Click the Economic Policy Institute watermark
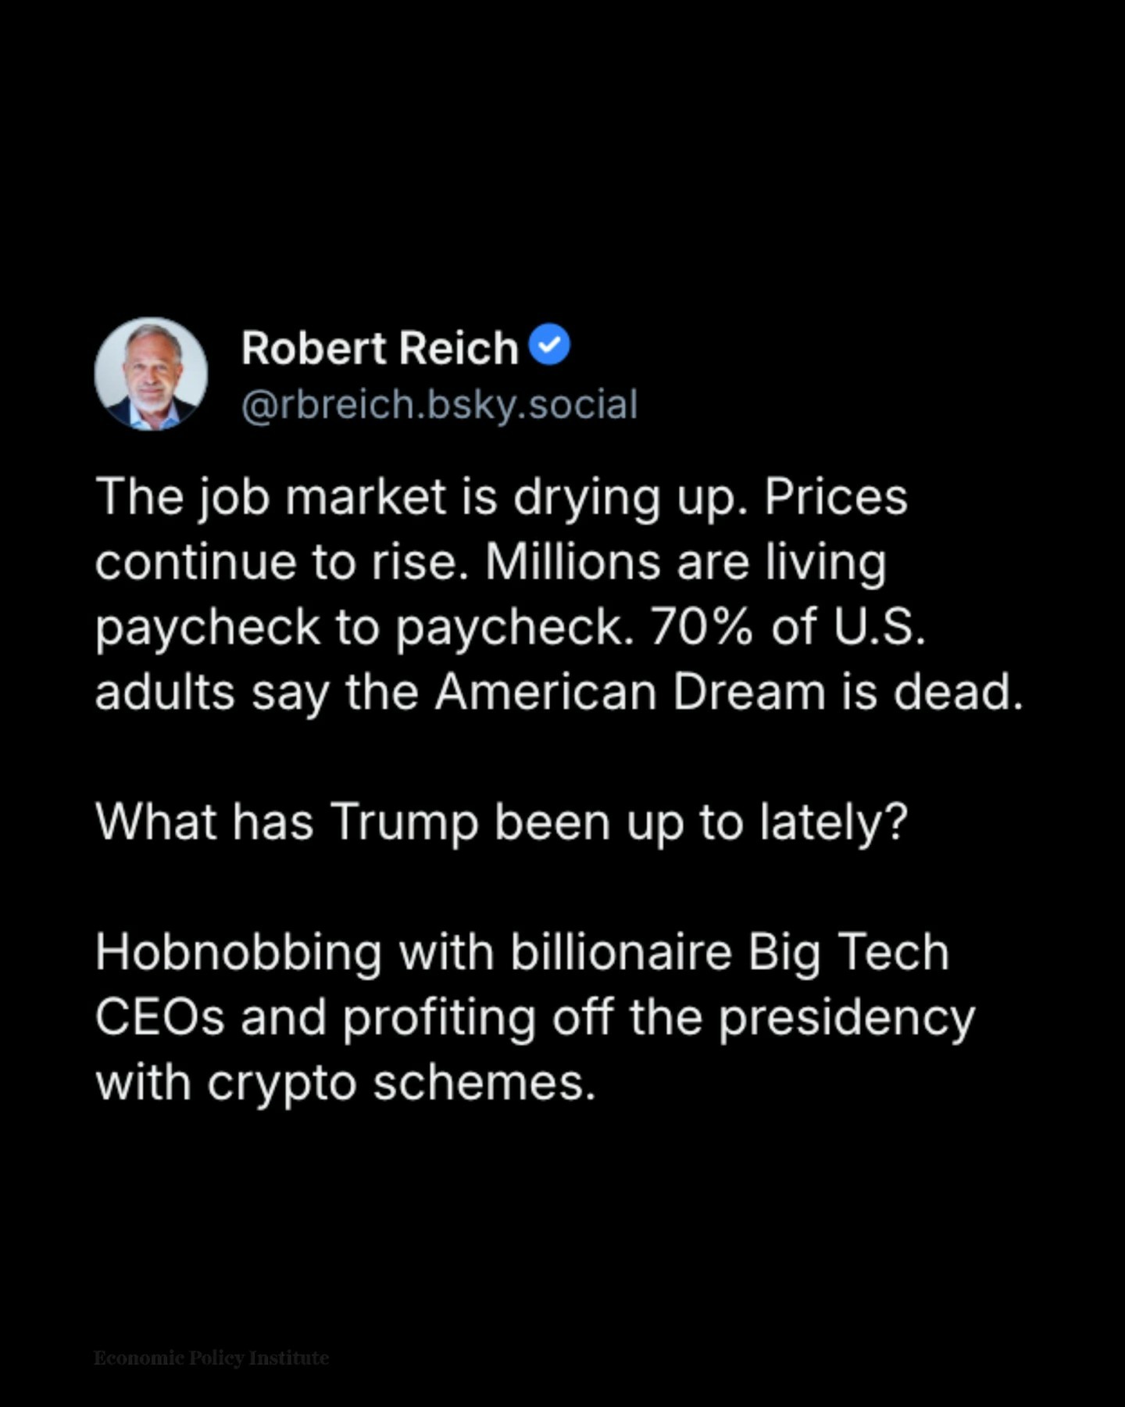1125x1407 pixels. tap(211, 1358)
